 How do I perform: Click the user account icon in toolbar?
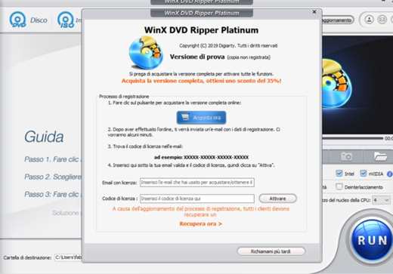pyautogui.click(x=369, y=20)
